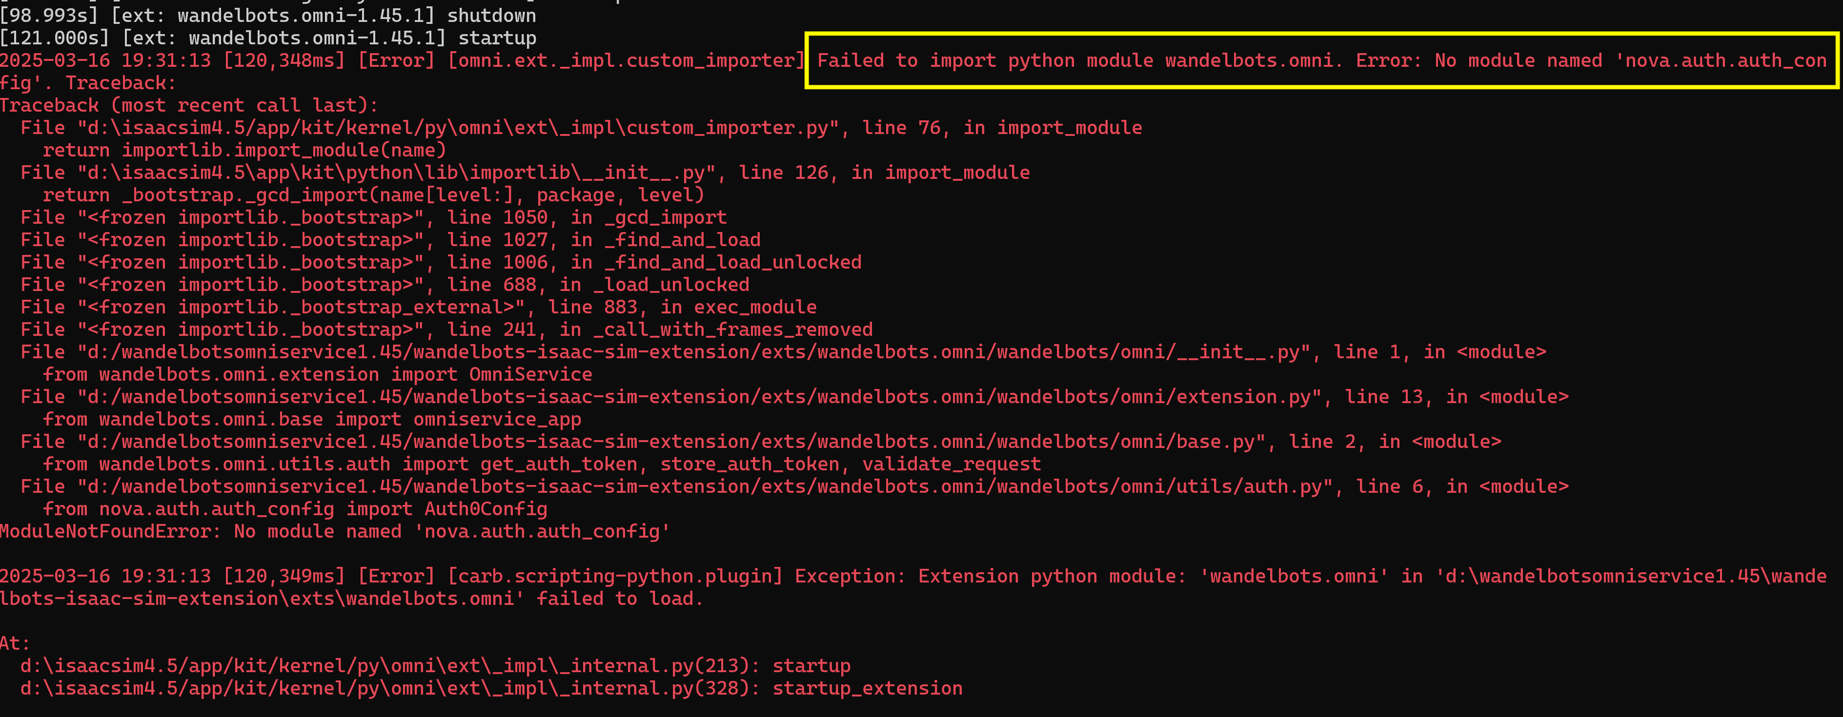Click the custom_importer.py line 76 file path
This screenshot has width=1843, height=717.
458,128
